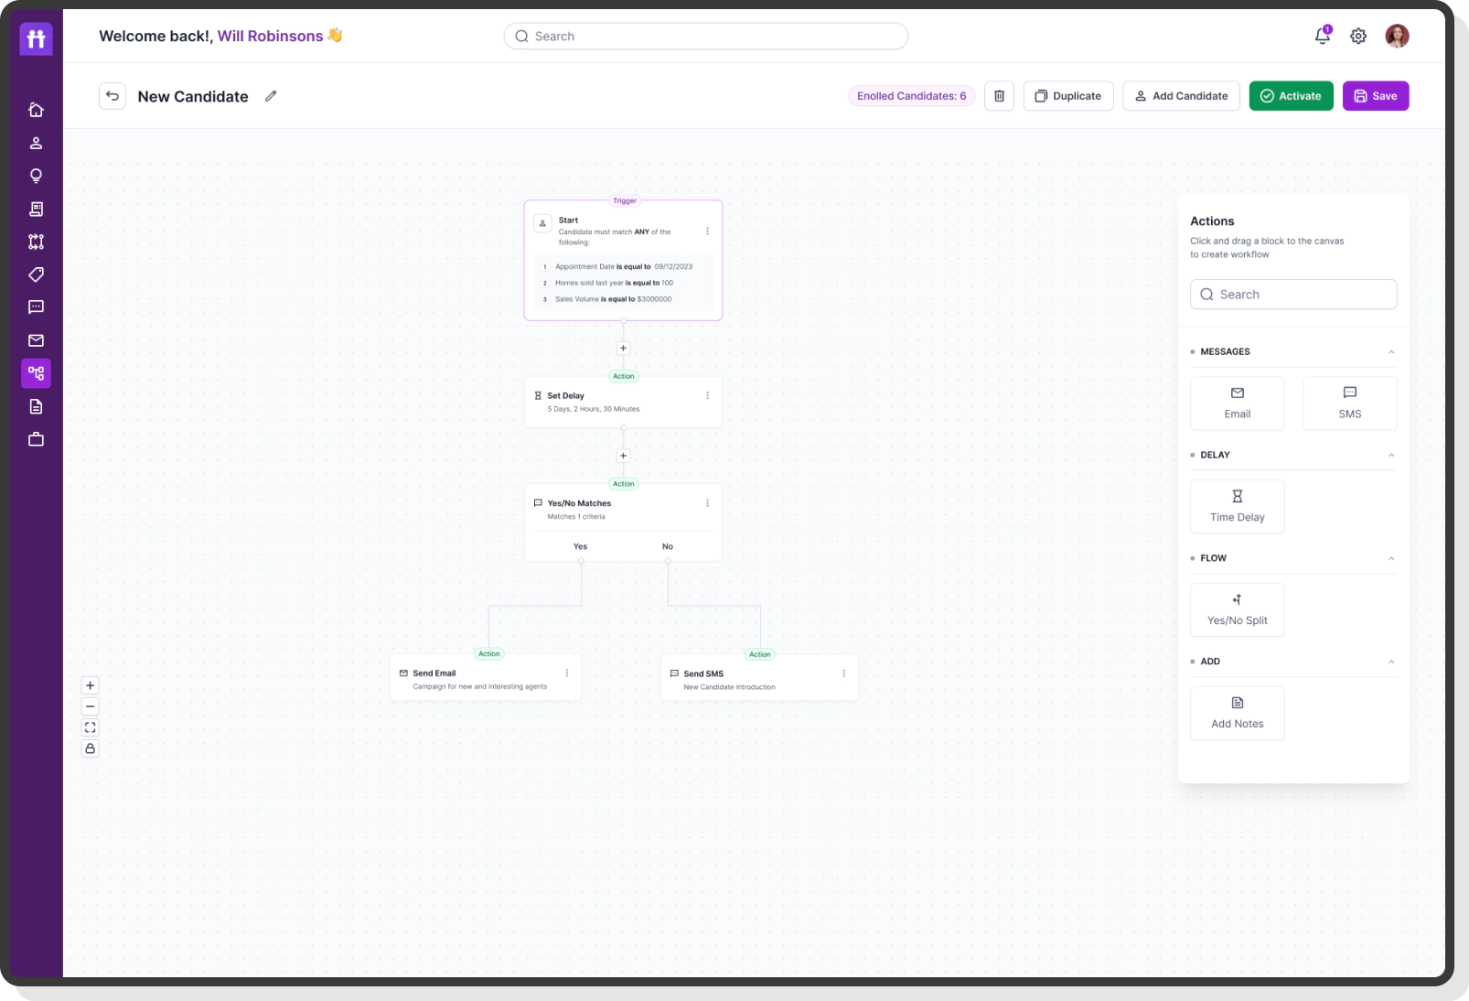Open the Home icon in the sidebar
Viewport: 1469px width, 1001px height.
click(x=36, y=110)
